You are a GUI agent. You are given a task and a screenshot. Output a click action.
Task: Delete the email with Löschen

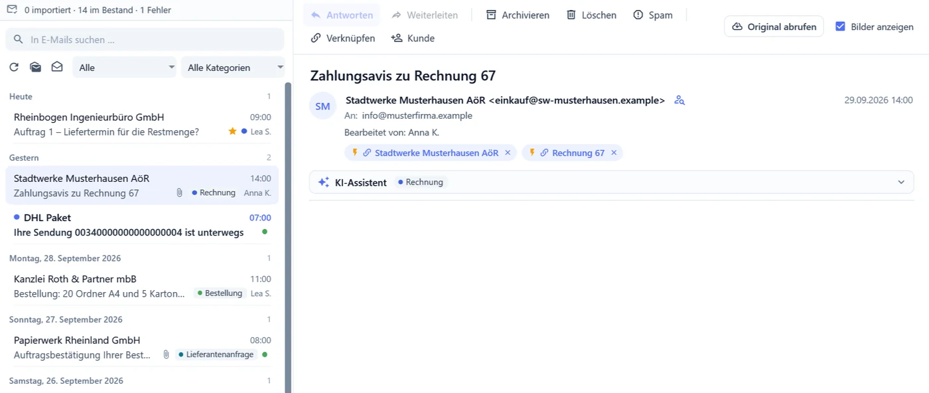(x=591, y=15)
